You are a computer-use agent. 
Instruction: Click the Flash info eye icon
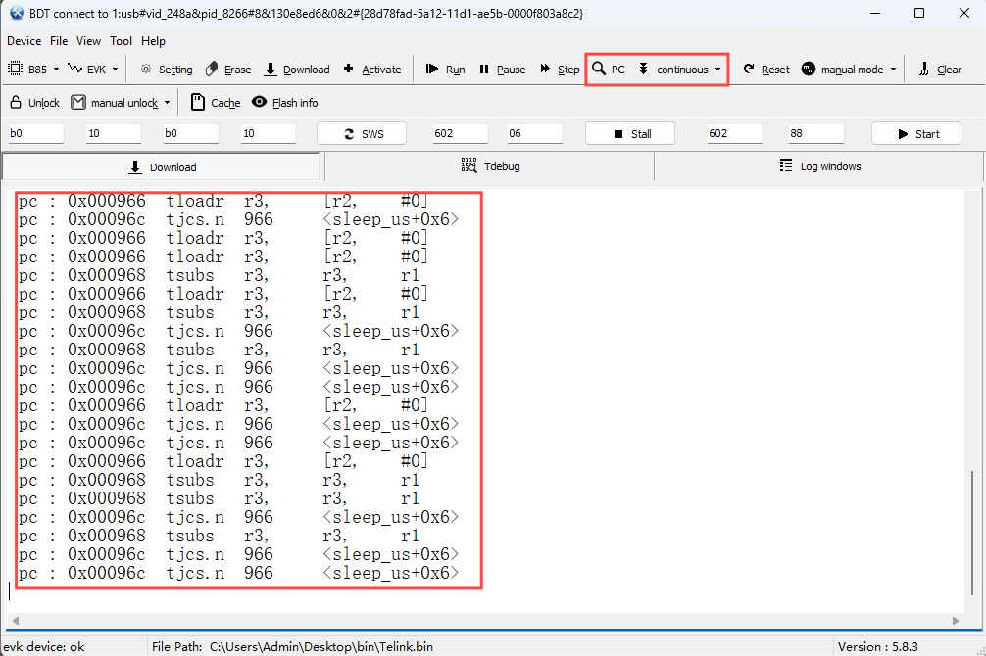pos(259,101)
